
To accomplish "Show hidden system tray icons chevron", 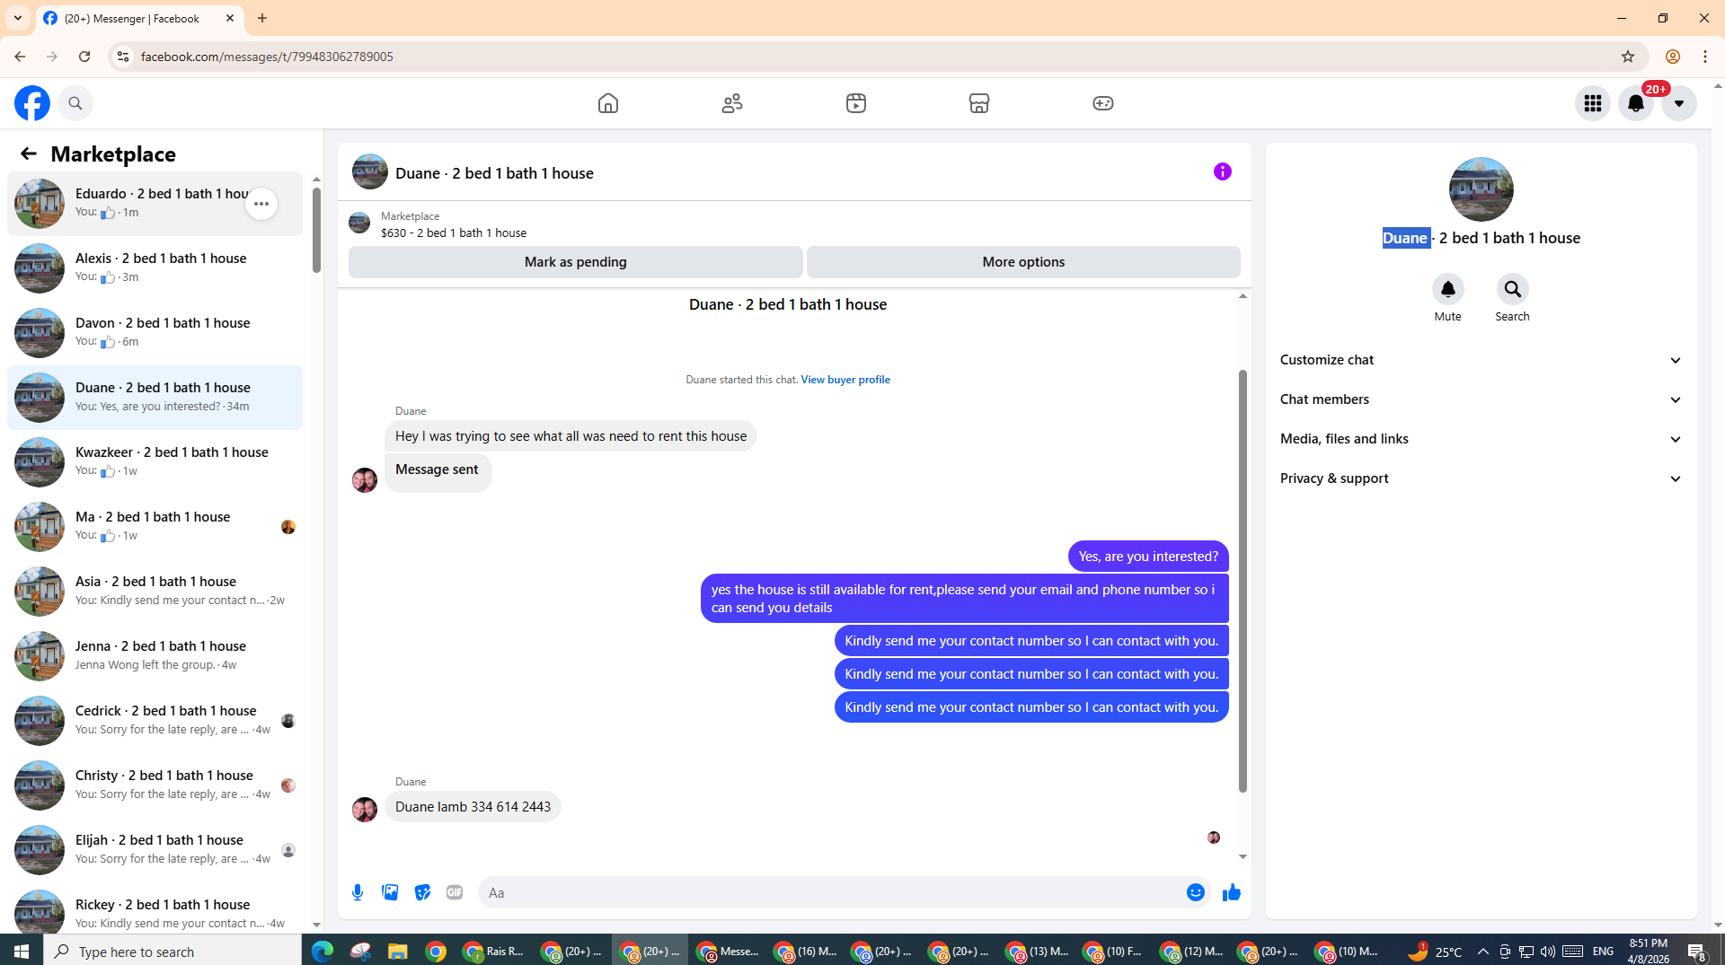I will [1482, 952].
